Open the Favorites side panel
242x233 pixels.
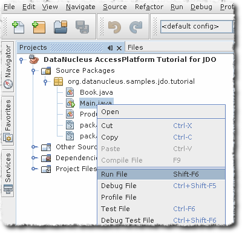(x=8, y=121)
